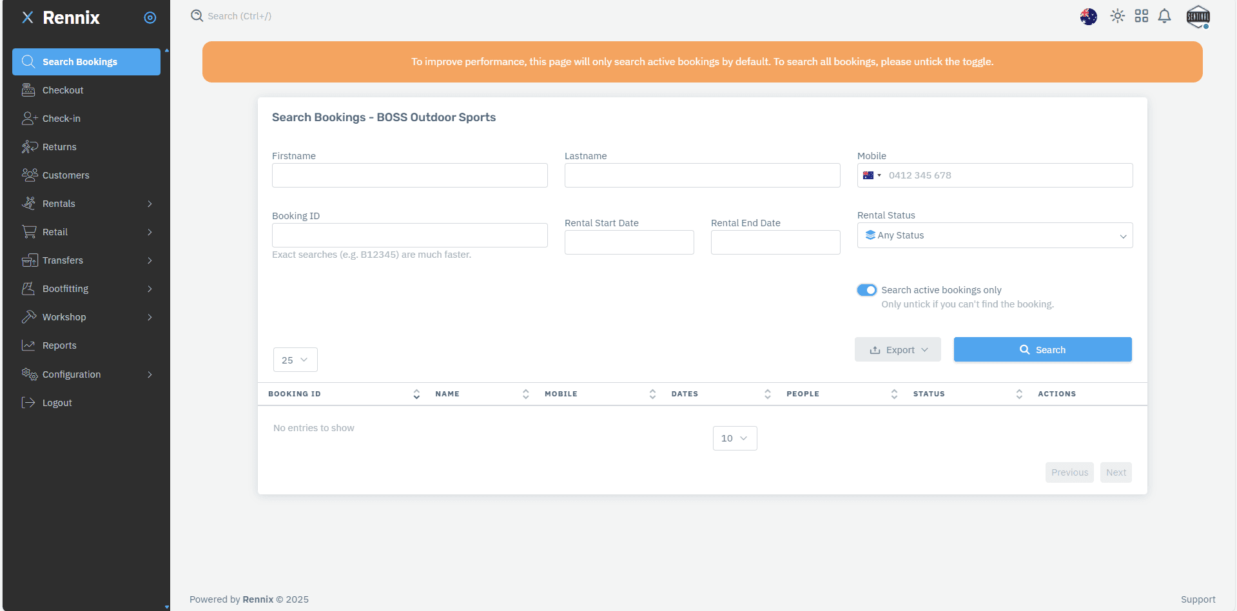Open Checkout menu item
This screenshot has height=611, width=1237.
[86, 90]
